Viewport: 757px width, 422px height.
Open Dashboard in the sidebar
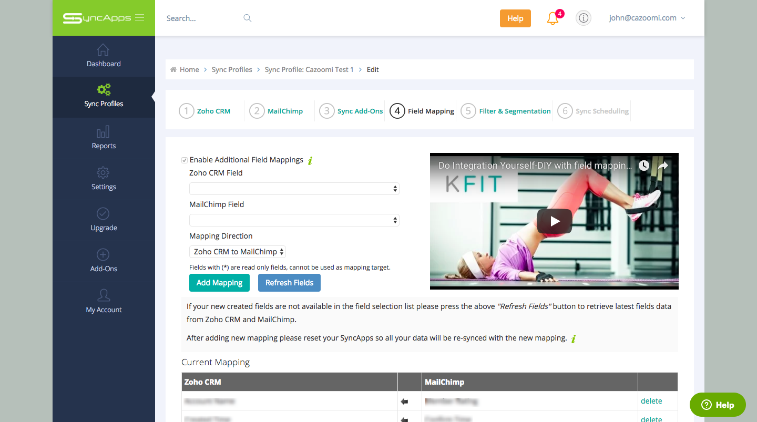[104, 56]
